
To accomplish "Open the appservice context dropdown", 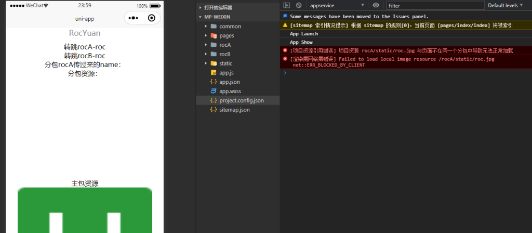I will click(337, 5).
